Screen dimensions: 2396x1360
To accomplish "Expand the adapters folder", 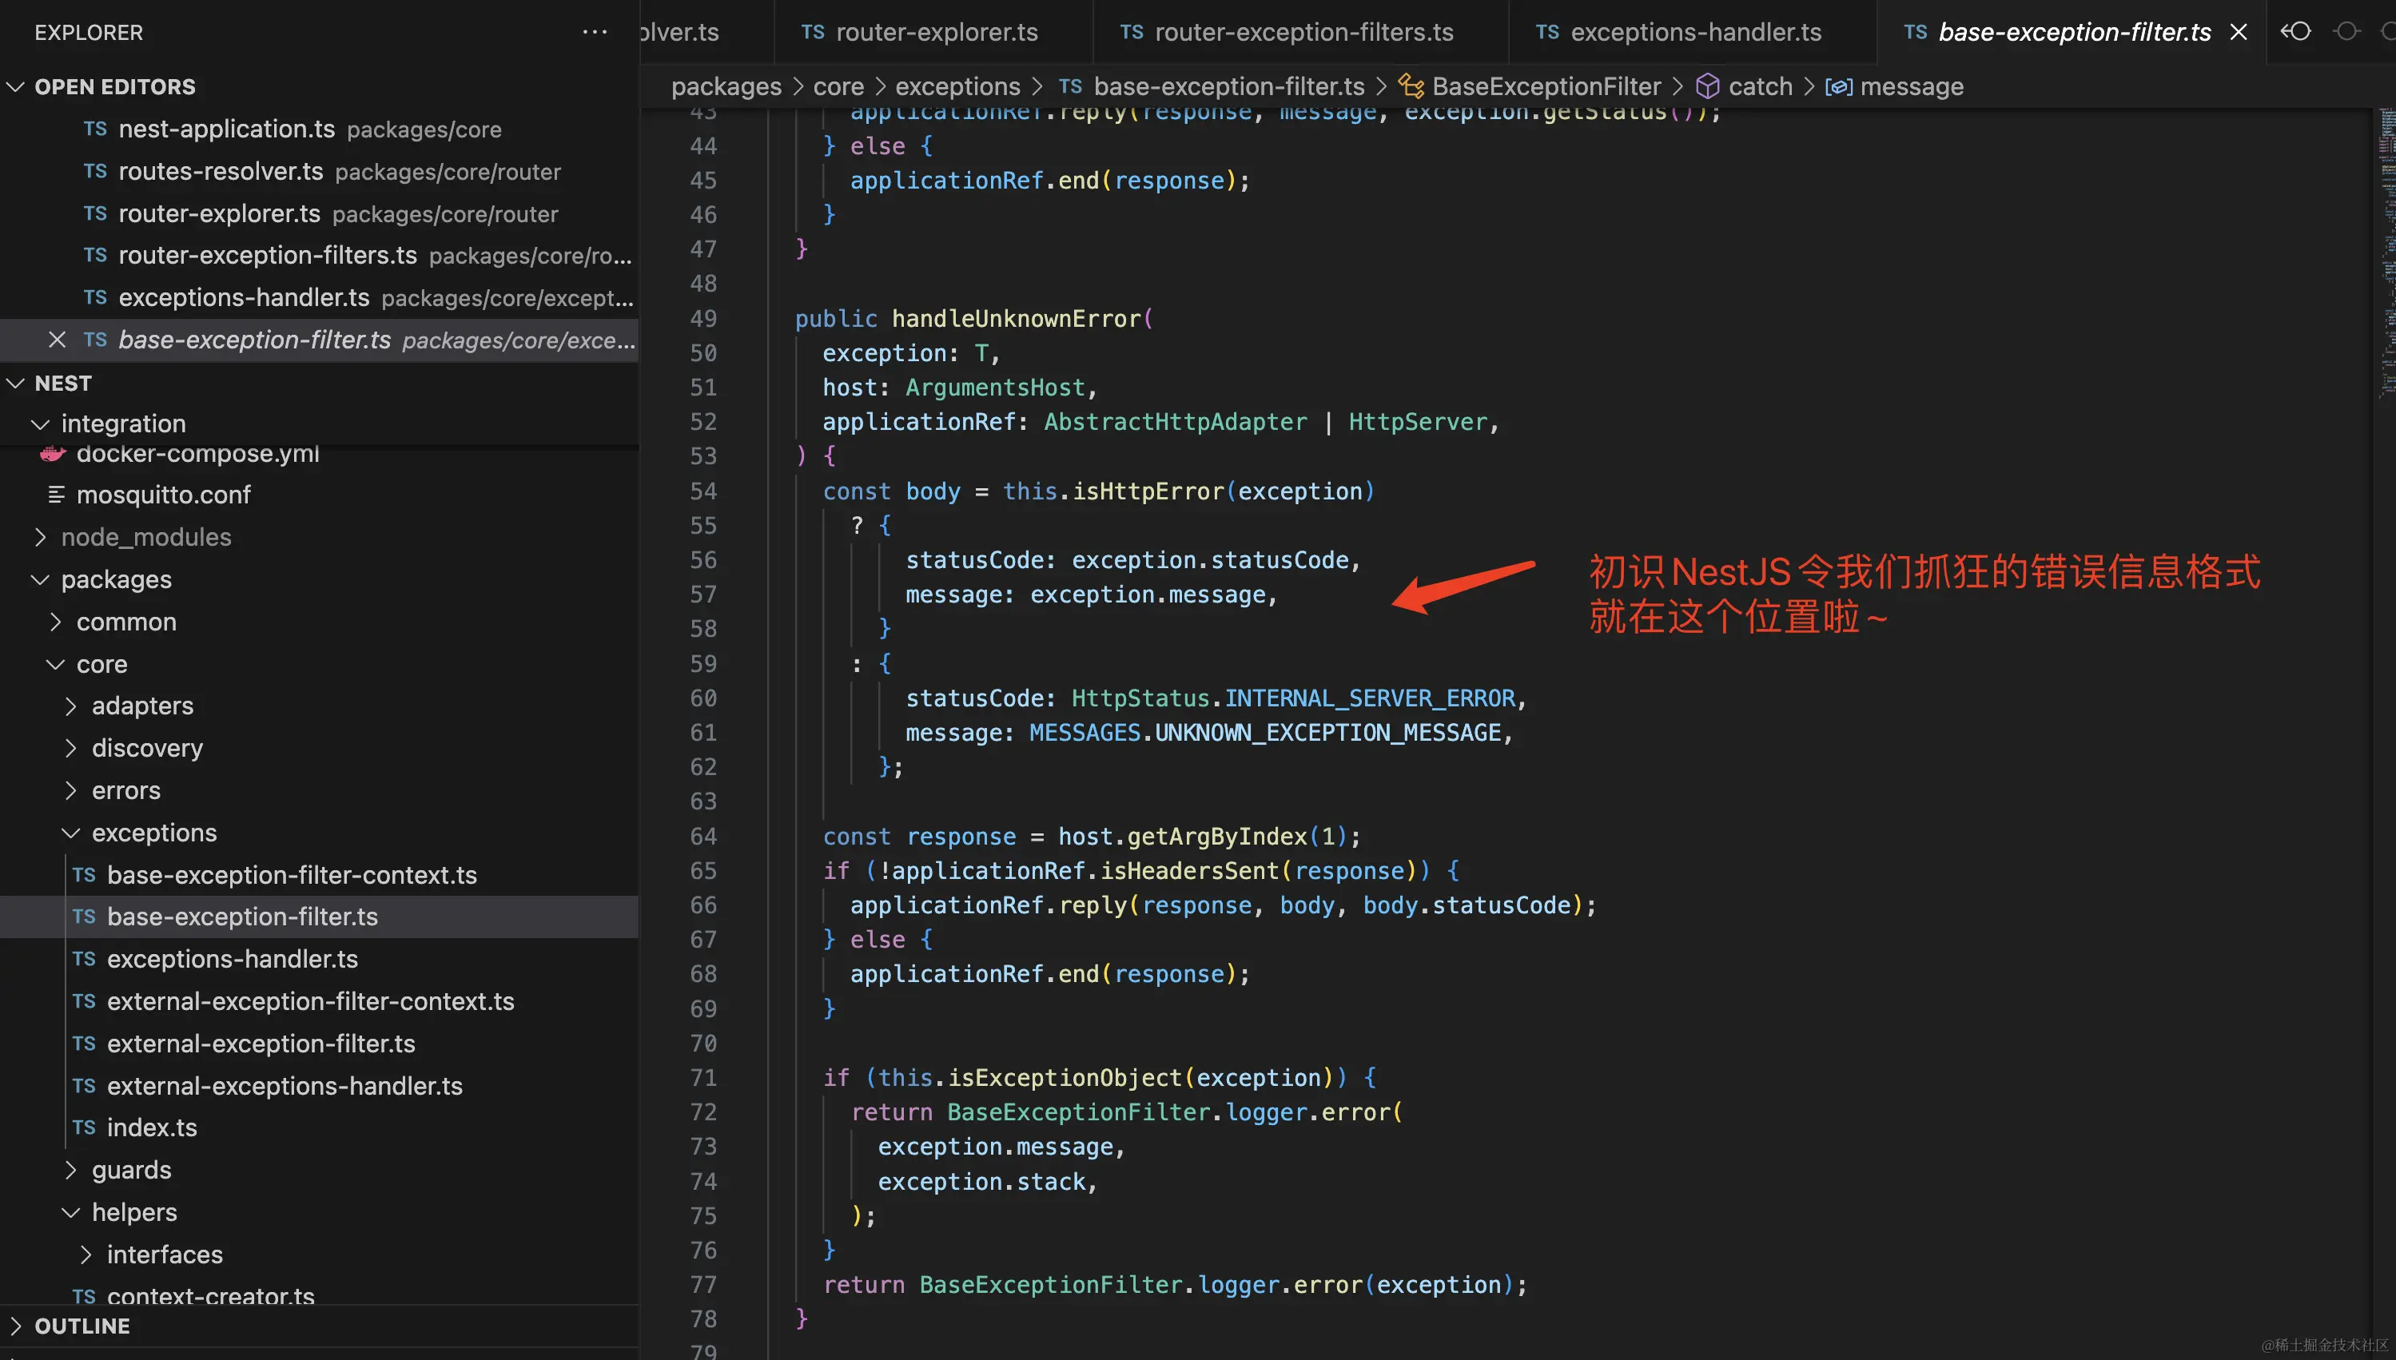I will click(71, 706).
